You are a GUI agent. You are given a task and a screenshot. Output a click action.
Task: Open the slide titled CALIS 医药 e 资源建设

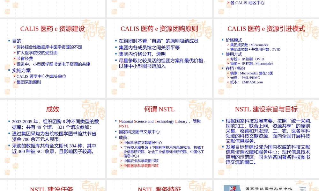(x=53, y=58)
